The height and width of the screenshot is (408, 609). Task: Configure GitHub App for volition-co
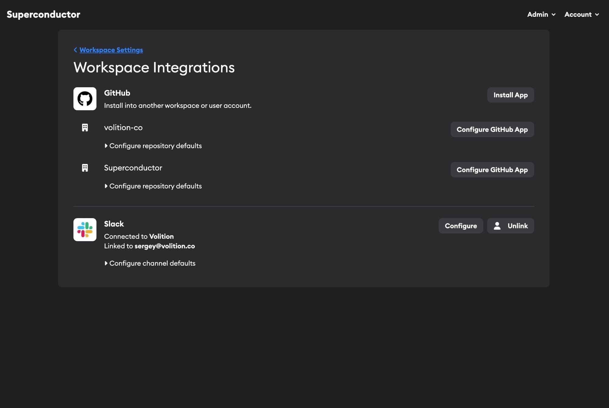pos(492,129)
